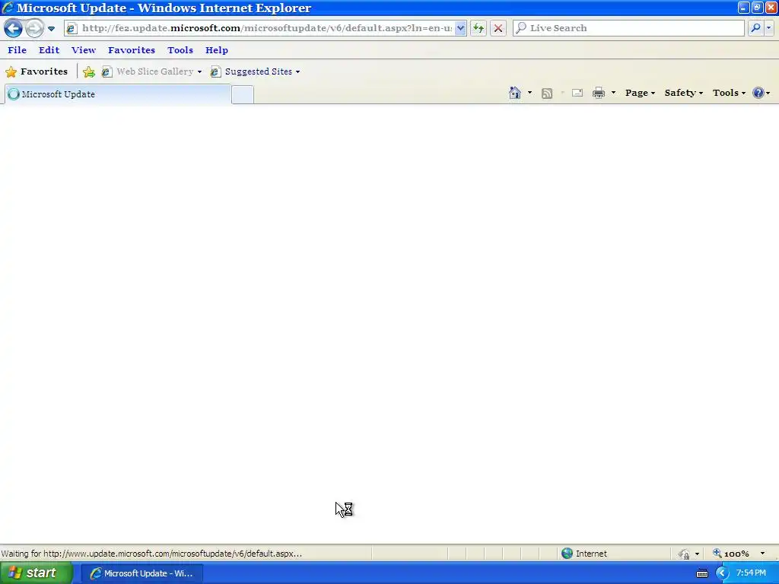Click the Protected Mode lock status icon
This screenshot has width=779, height=584.
tap(684, 554)
